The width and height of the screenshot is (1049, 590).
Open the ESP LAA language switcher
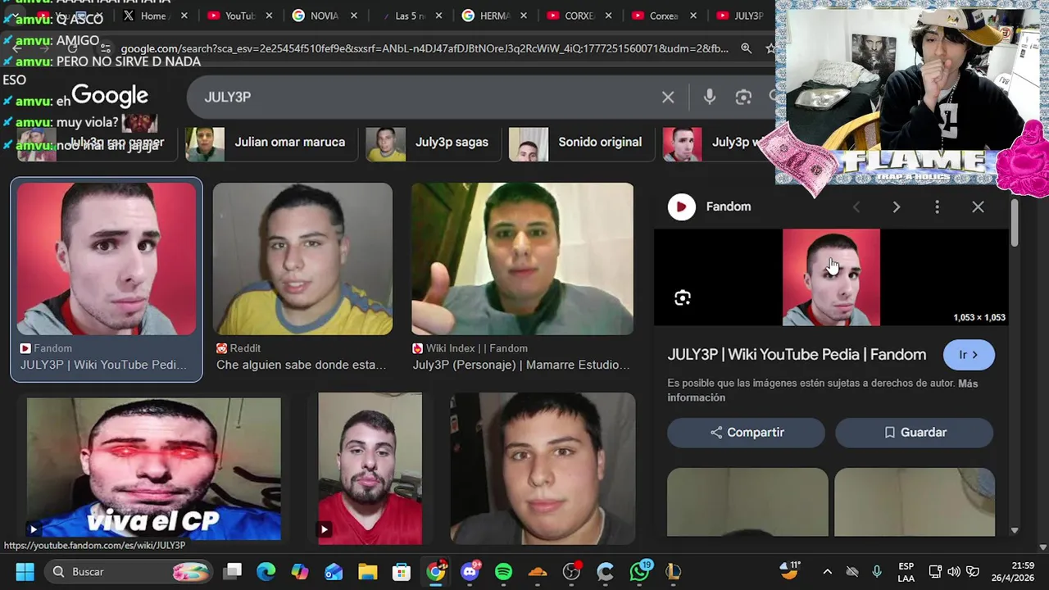[x=906, y=572]
